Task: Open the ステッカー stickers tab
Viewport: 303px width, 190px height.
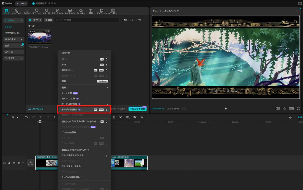Action: click(x=37, y=11)
